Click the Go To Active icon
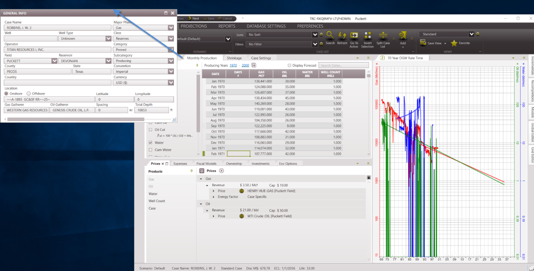The width and height of the screenshot is (534, 271). pos(354,35)
